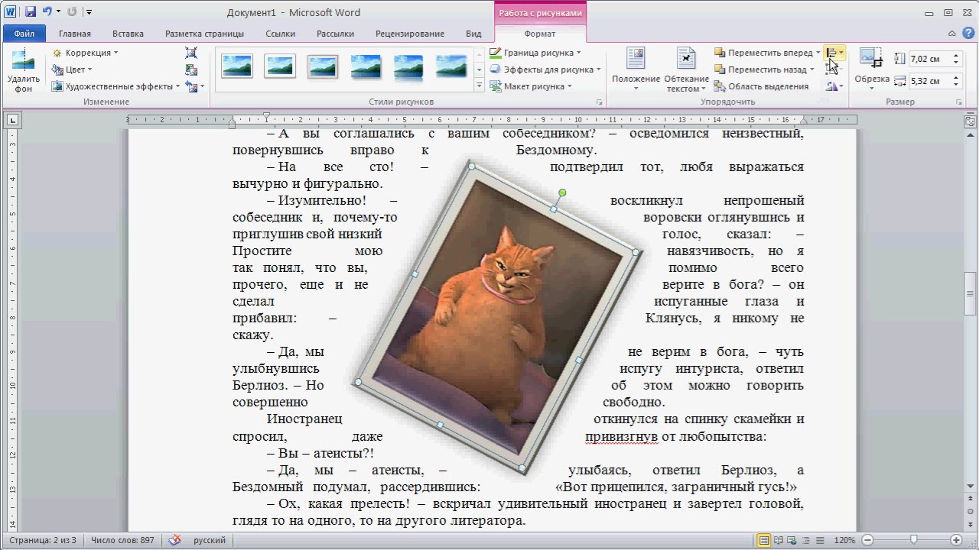Show the next row of picture styles
Screen dimensions: 979x550
pos(479,70)
